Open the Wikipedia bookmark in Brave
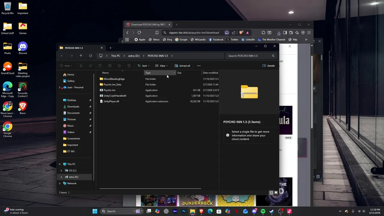Screen dimensions: 384x216 [x=198, y=40]
